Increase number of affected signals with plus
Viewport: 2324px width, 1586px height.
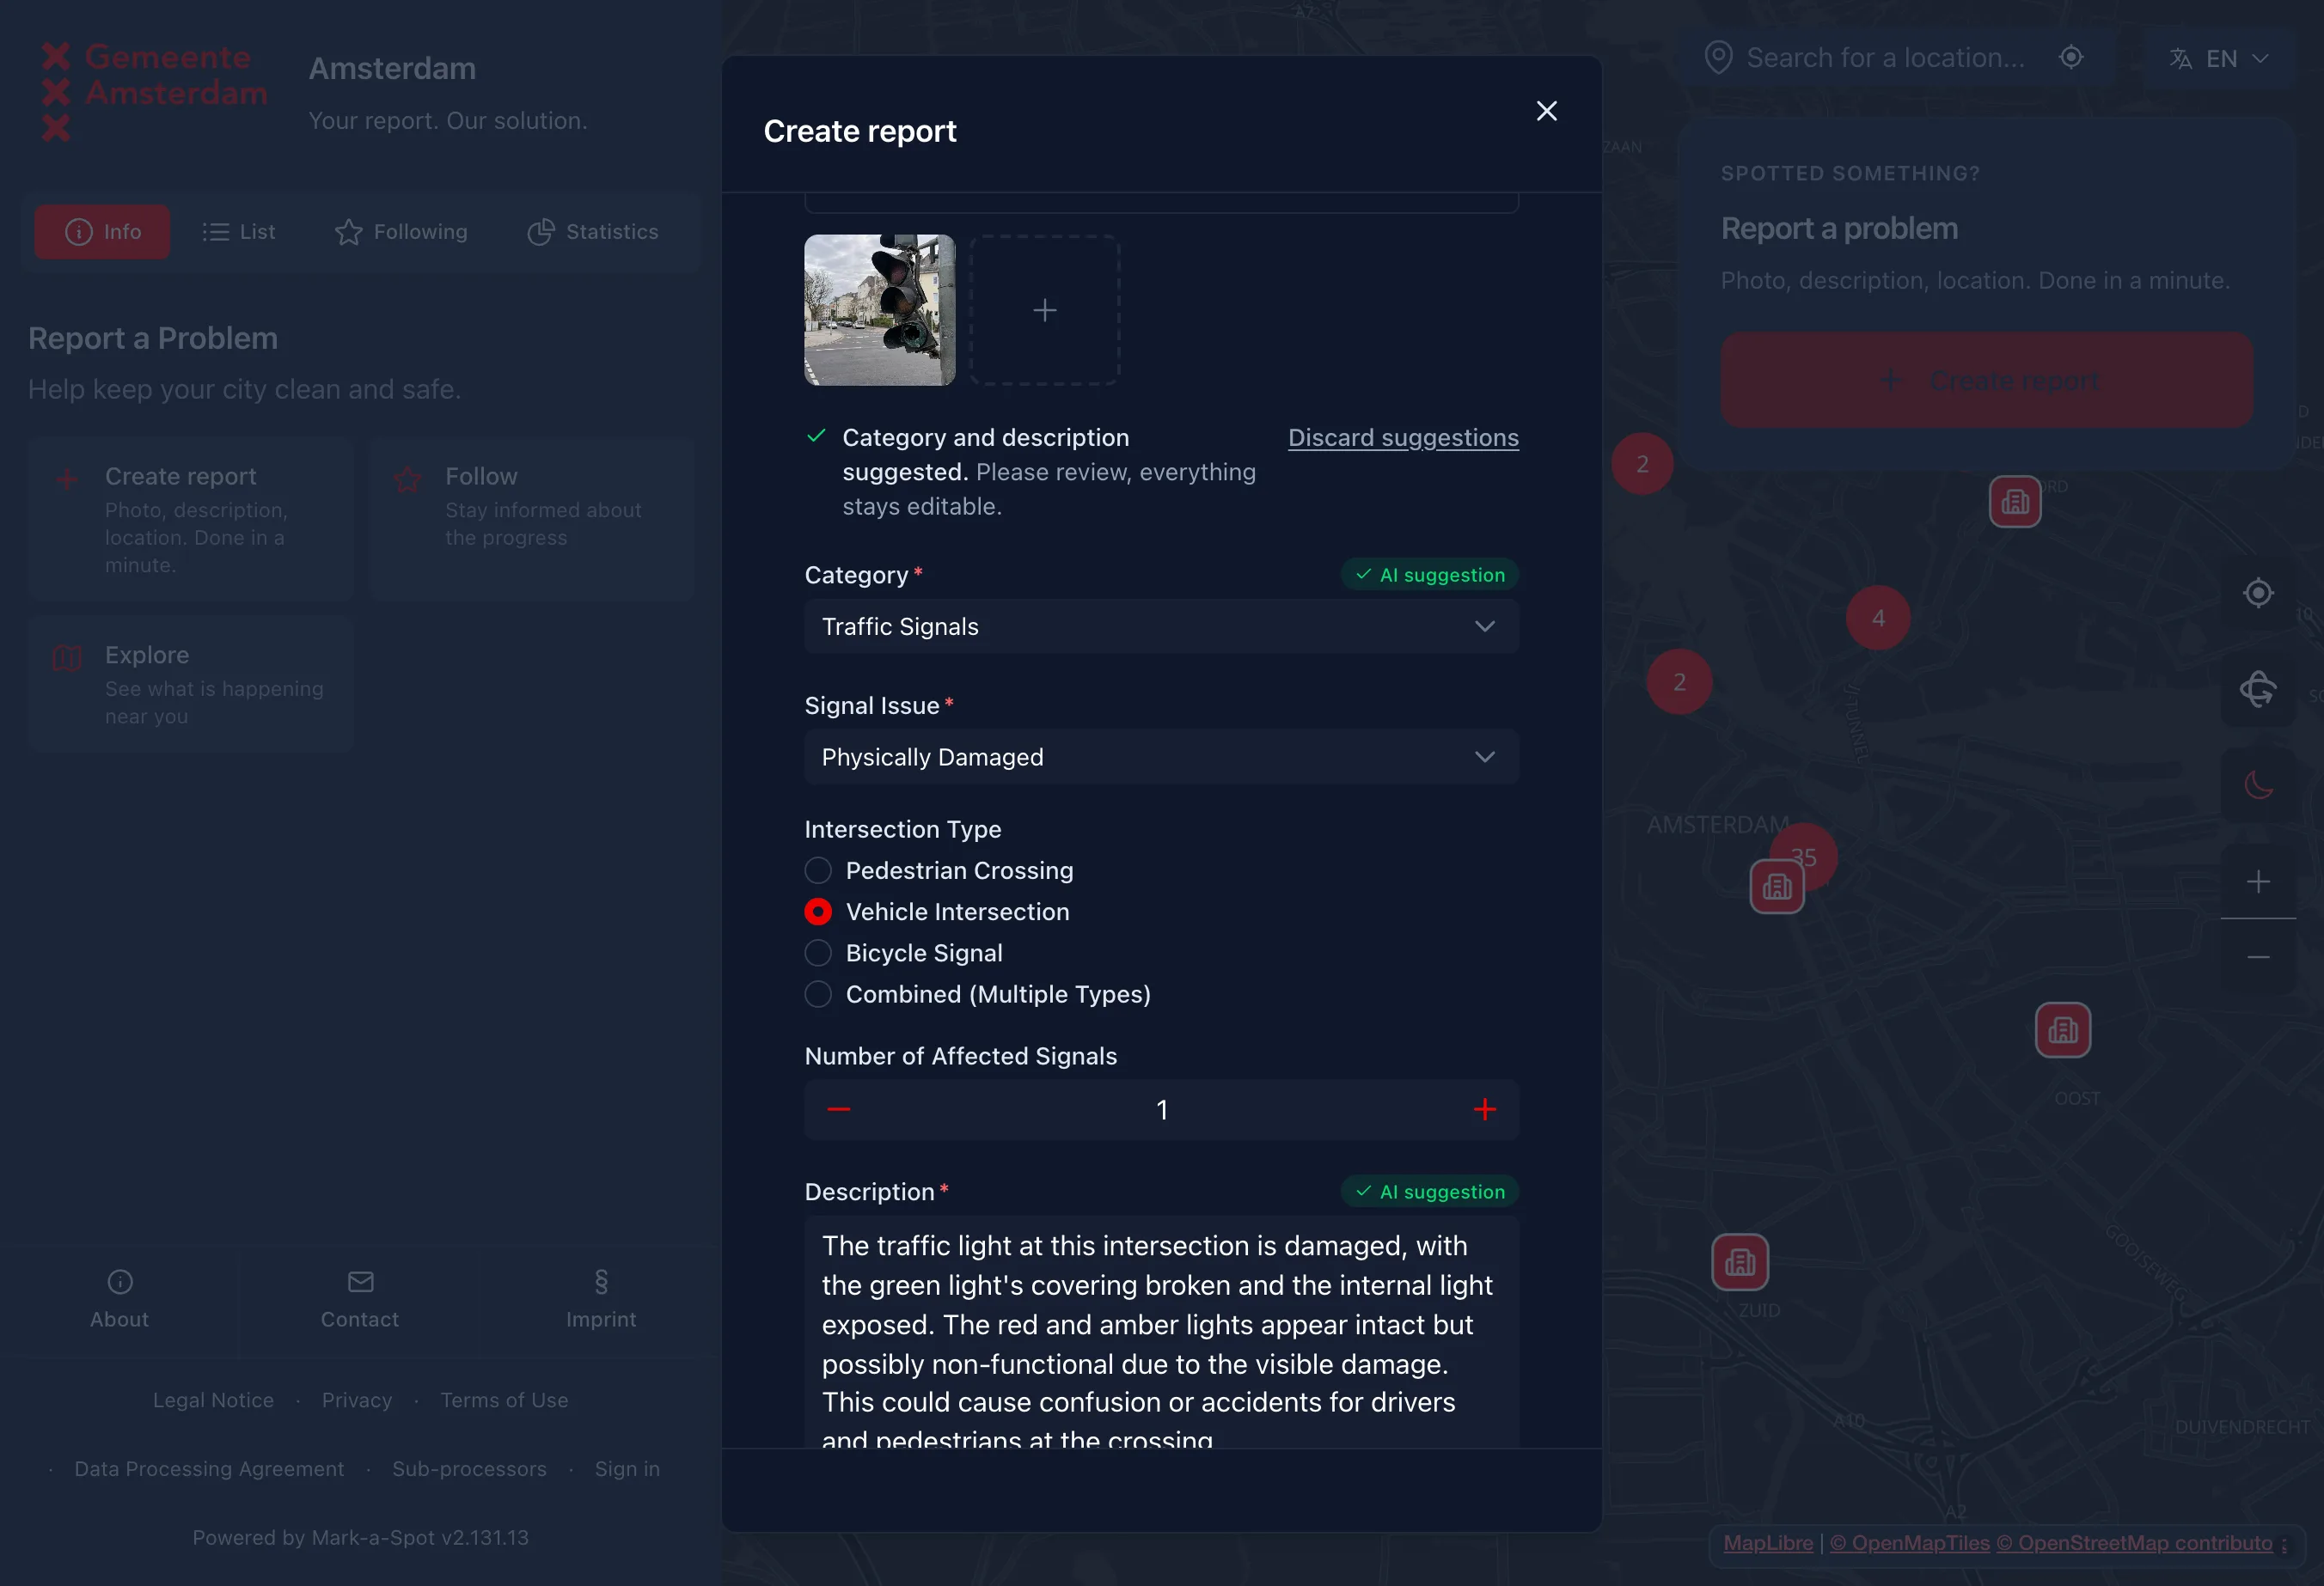[1484, 1109]
